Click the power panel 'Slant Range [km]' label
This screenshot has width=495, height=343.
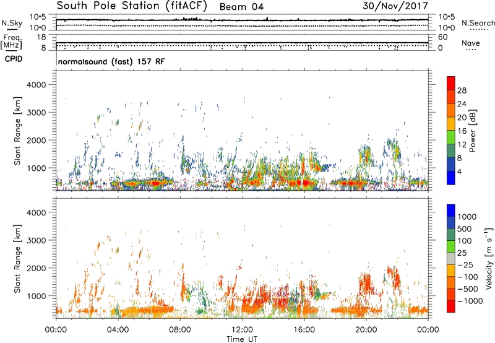tap(17, 131)
